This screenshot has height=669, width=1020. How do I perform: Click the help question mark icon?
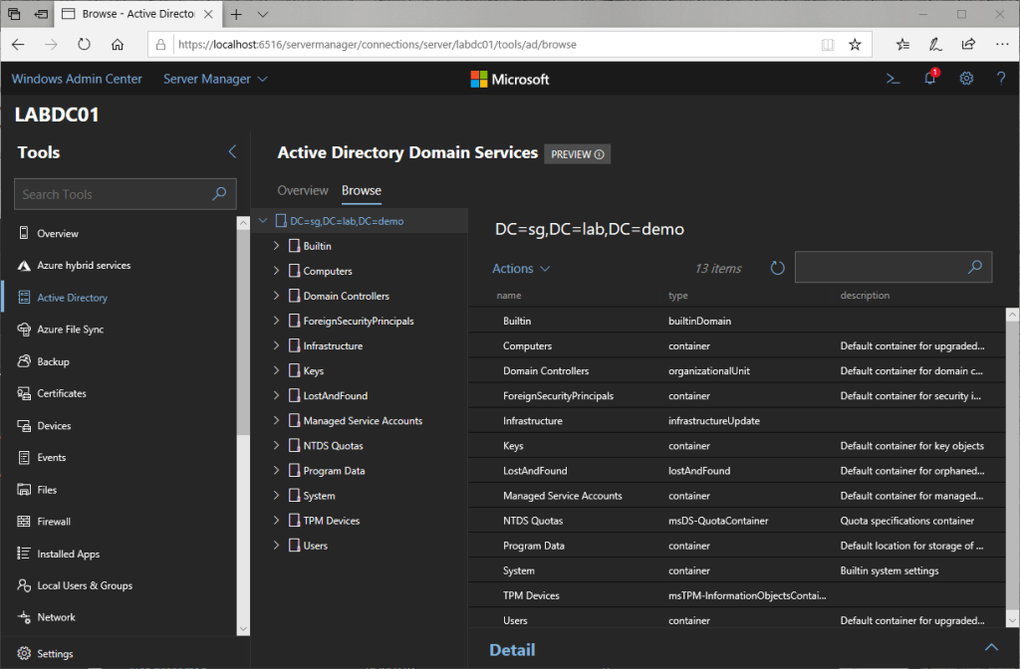pos(1001,80)
